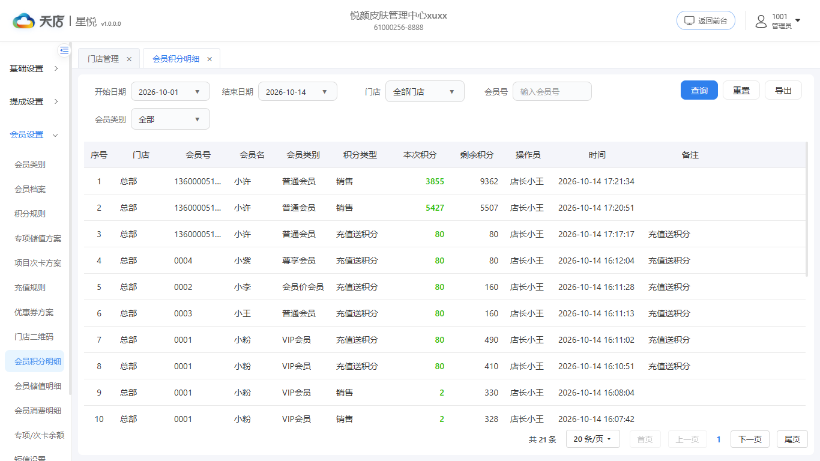Click the cloud logo icon
The image size is (820, 461).
click(24, 22)
